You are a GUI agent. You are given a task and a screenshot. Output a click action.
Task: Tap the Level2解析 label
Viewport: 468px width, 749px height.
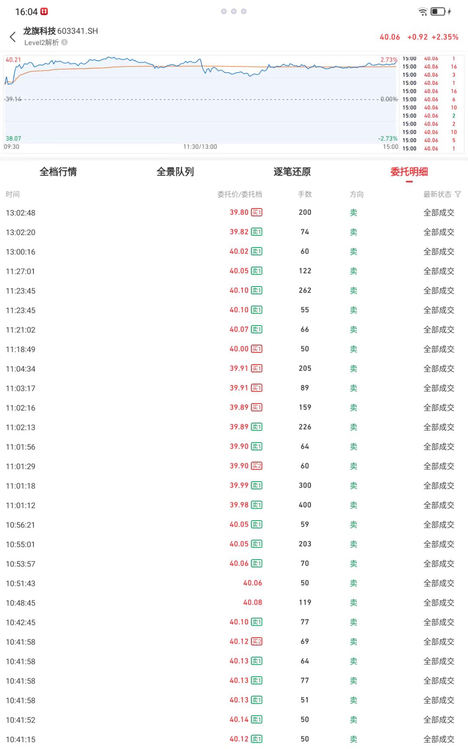point(42,42)
